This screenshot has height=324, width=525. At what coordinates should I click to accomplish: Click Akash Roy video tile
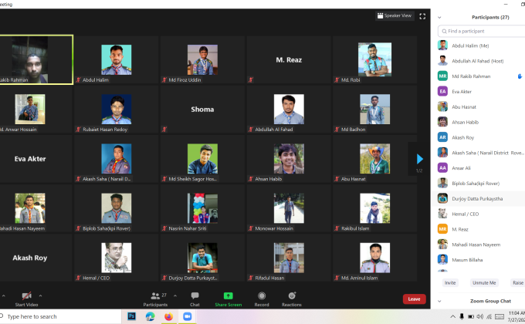pyautogui.click(x=36, y=258)
